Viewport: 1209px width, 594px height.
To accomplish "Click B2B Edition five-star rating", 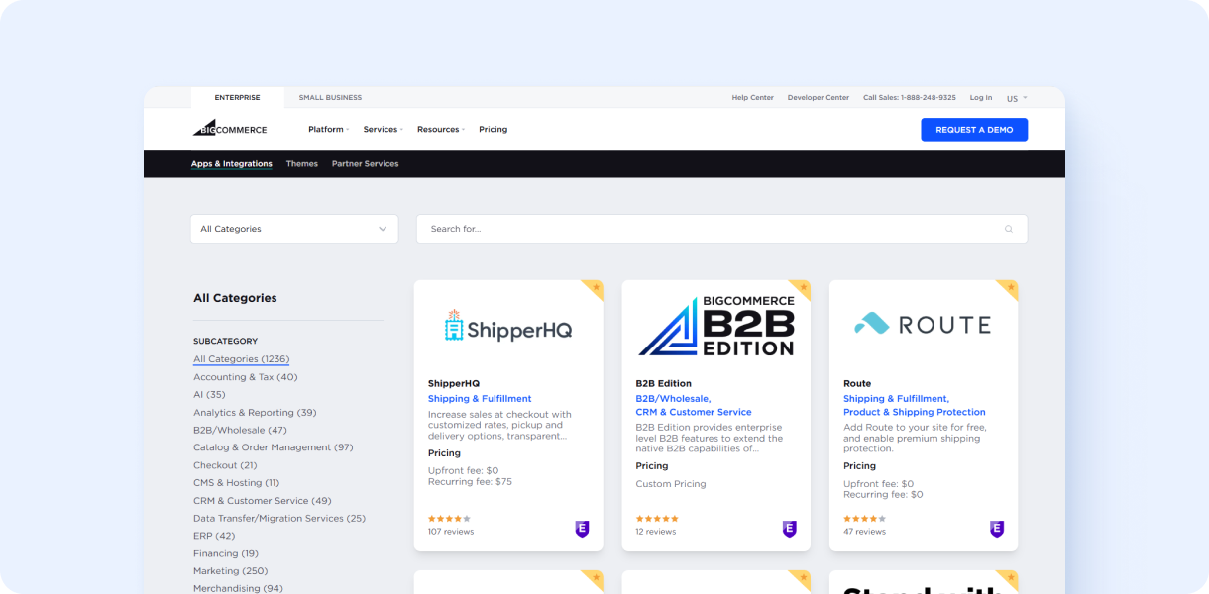I will tap(657, 518).
